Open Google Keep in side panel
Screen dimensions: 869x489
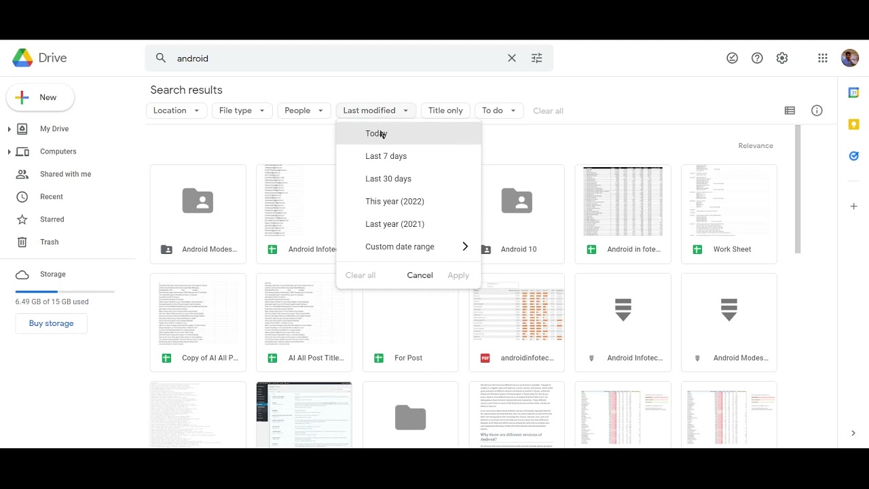click(854, 124)
